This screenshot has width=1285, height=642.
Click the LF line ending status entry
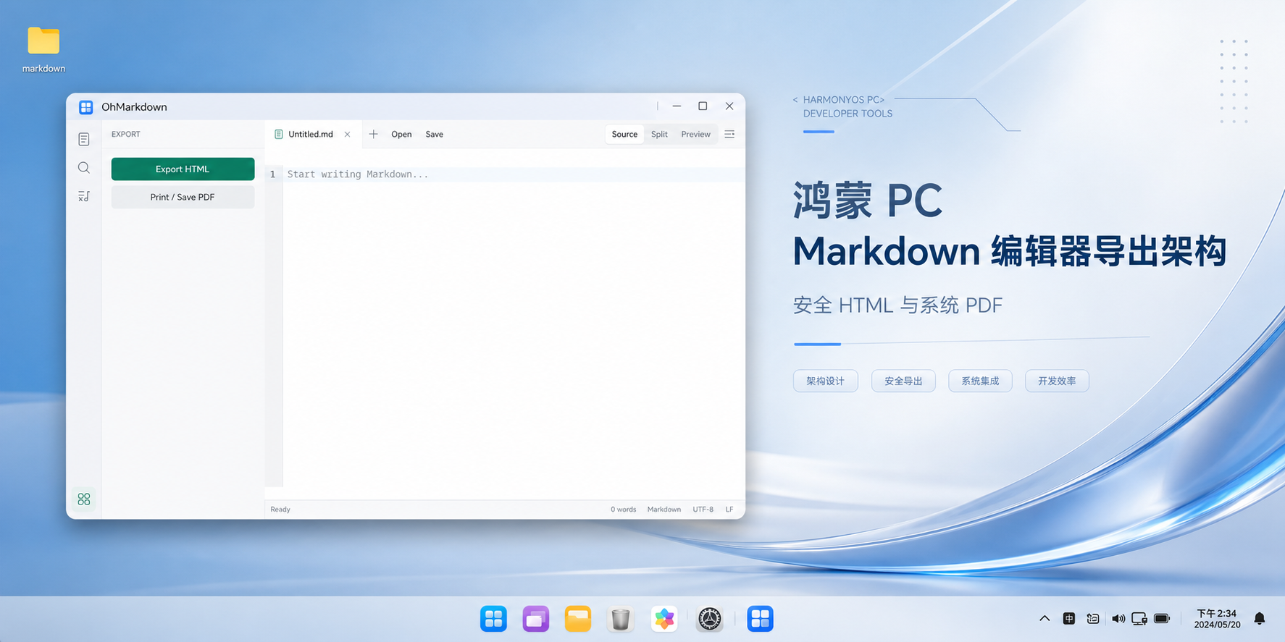729,510
